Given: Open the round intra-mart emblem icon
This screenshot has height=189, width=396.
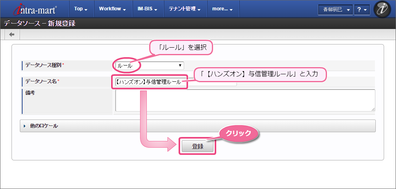Looking at the screenshot, I should [382, 9].
